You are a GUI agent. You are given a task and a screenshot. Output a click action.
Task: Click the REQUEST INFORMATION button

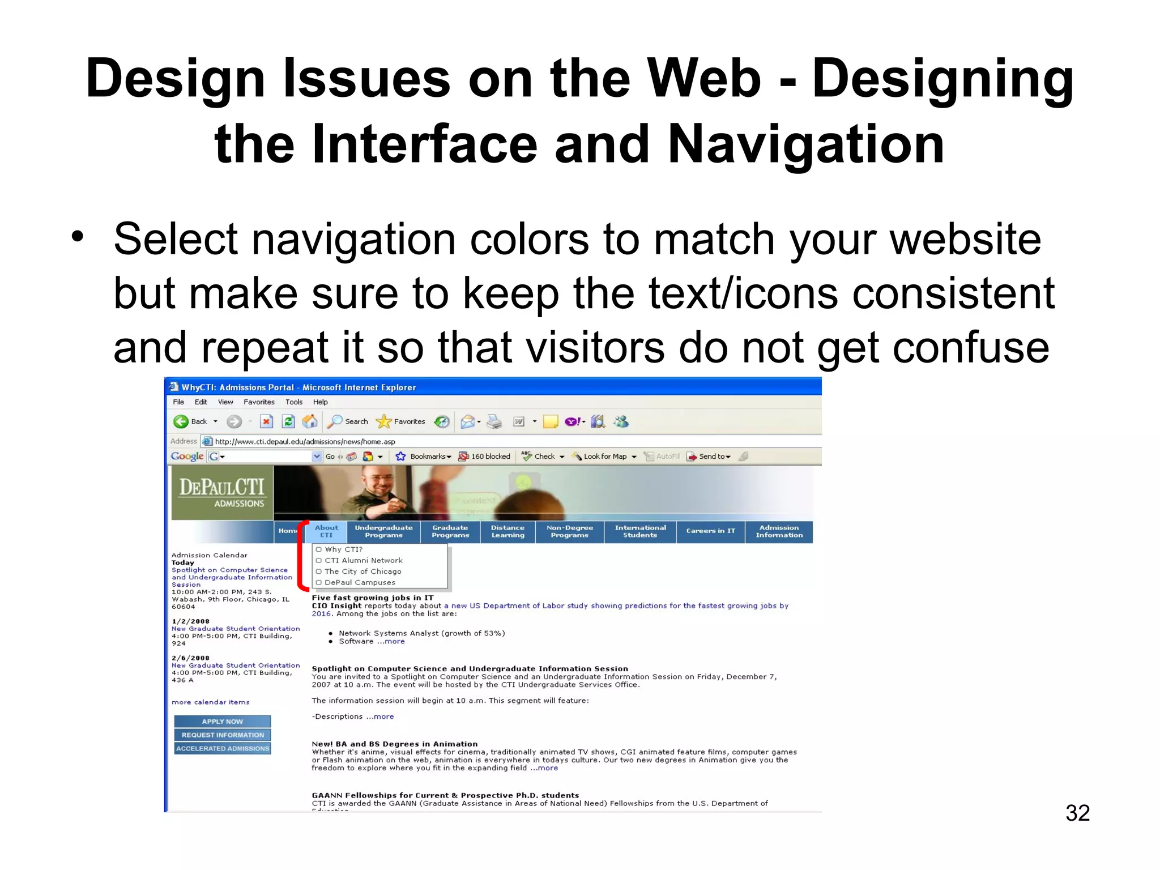pyautogui.click(x=222, y=735)
